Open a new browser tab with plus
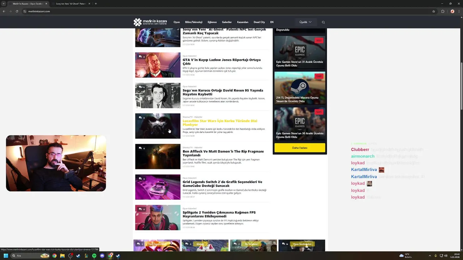The image size is (463, 260). (x=96, y=4)
